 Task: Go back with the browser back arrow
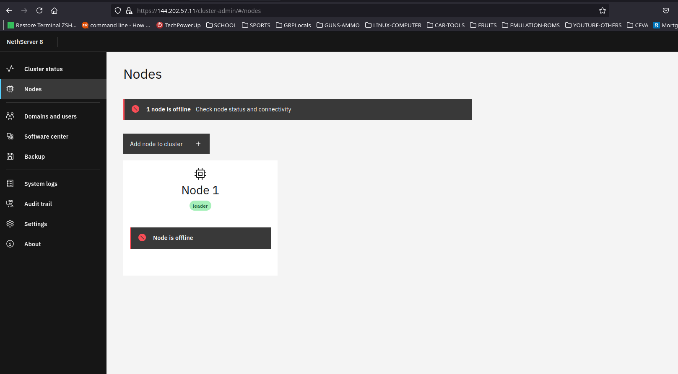[9, 10]
